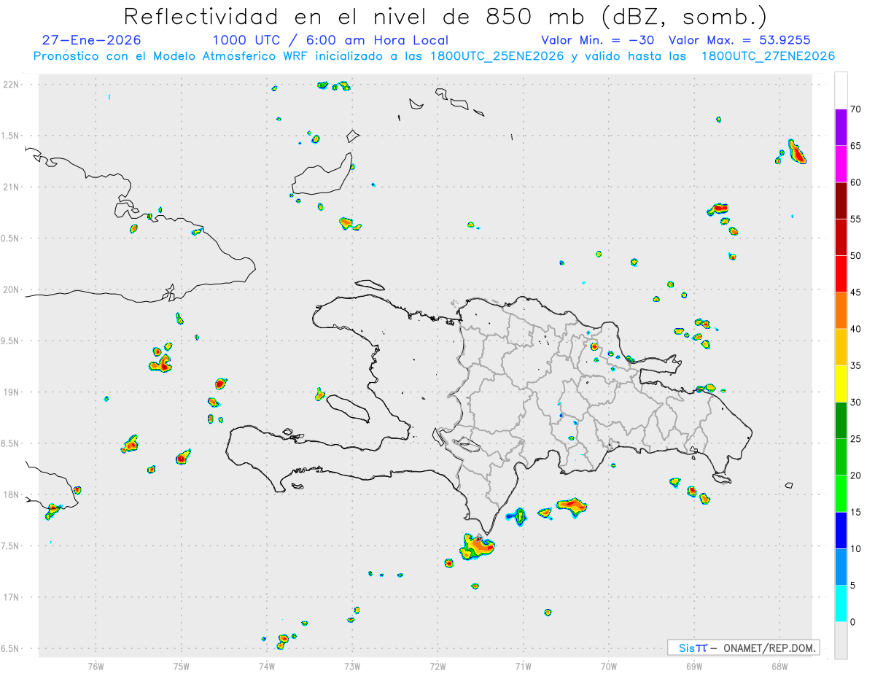Pick the dark green 25–30 dBZ colorbar segment
875x676 pixels.
pos(841,421)
